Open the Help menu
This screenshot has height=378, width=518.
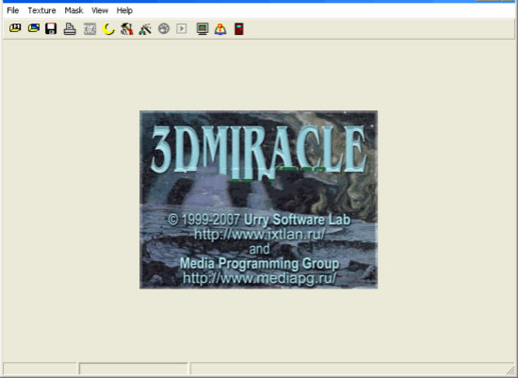pos(124,10)
